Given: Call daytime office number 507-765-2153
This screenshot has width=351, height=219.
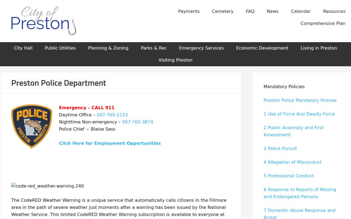Looking at the screenshot, I should (x=112, y=115).
